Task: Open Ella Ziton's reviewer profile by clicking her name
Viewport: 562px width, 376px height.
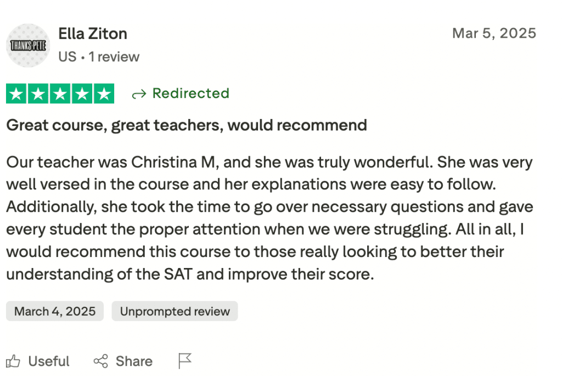Action: coord(92,33)
